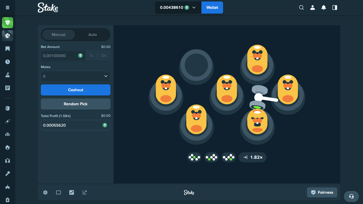The width and height of the screenshot is (363, 204).
Task: Switch to the Sports basketball icon
Action: (8, 36)
